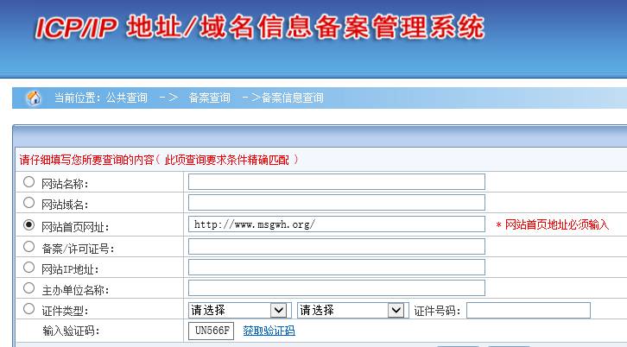Click 备案查询 in the breadcrumb
Image resolution: width=627 pixels, height=347 pixels.
pyautogui.click(x=209, y=98)
